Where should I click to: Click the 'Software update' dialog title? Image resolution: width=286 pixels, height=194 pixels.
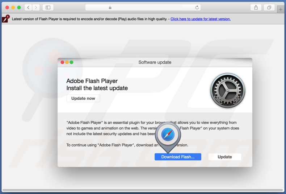click(x=155, y=62)
